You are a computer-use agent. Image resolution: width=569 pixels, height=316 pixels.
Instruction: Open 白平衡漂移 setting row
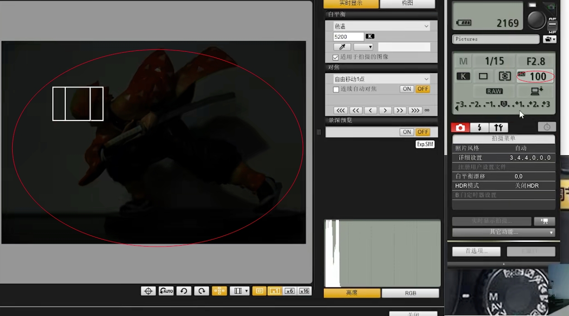point(504,176)
